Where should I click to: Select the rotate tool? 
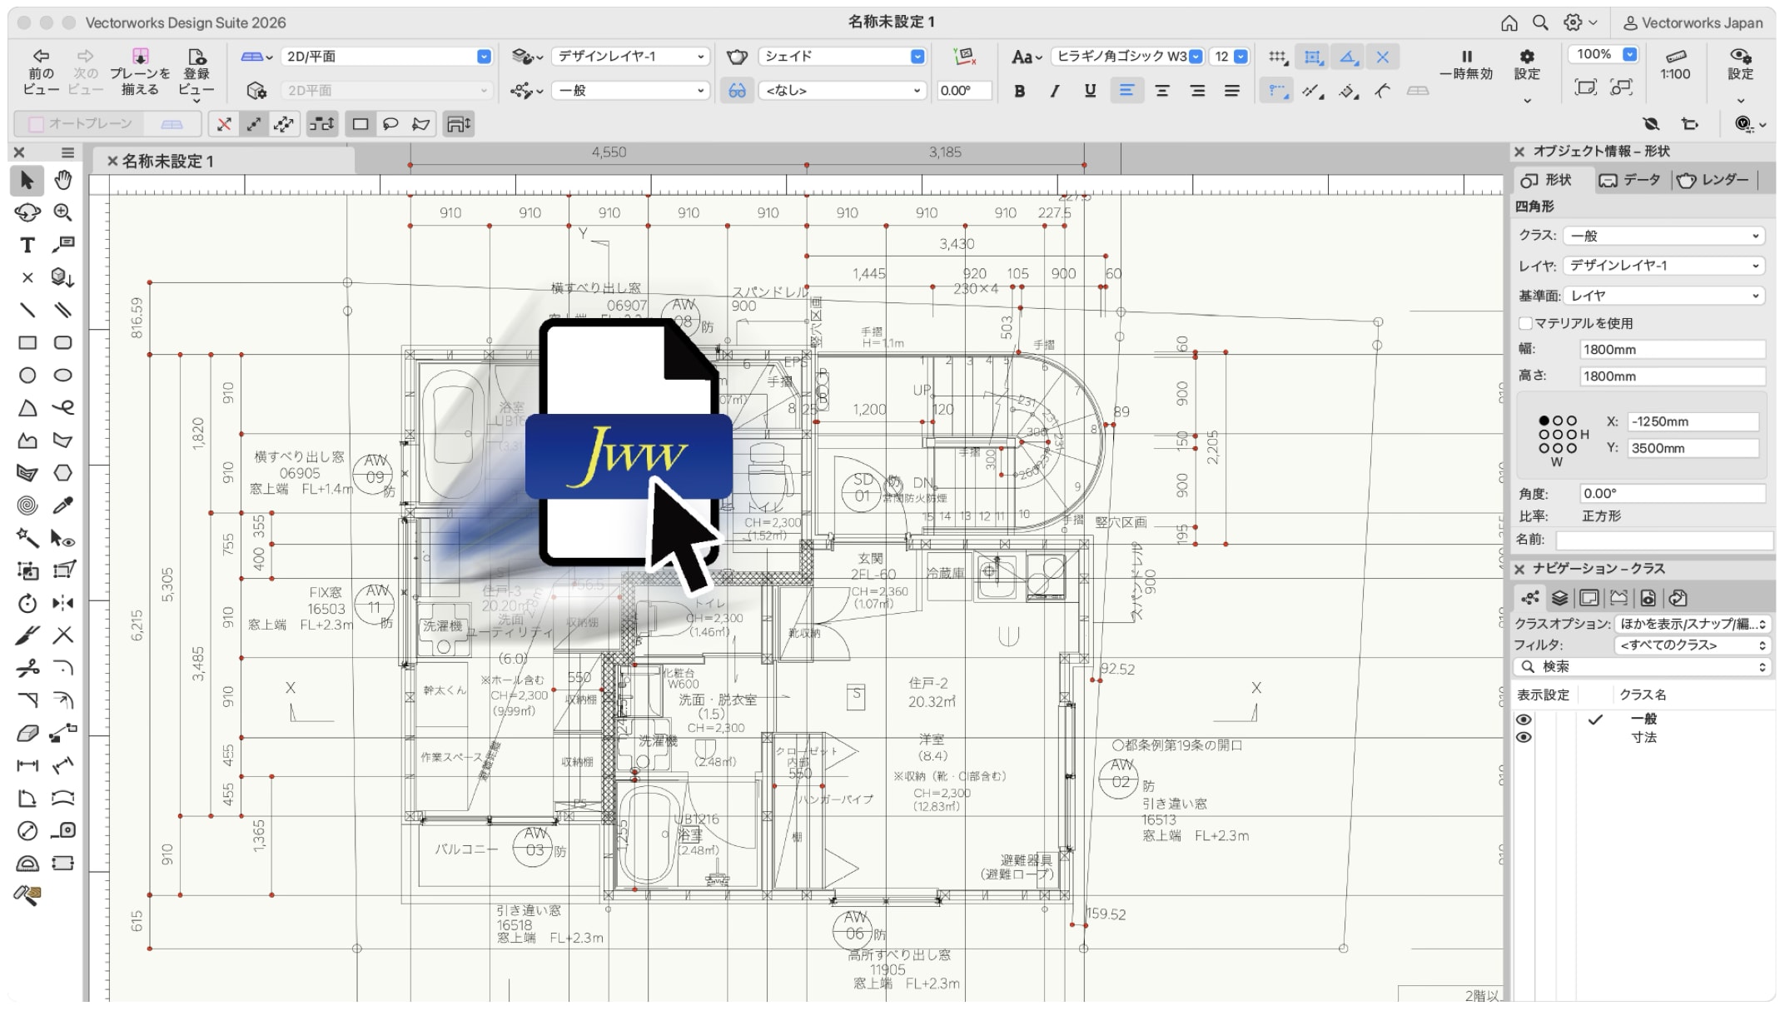point(27,602)
